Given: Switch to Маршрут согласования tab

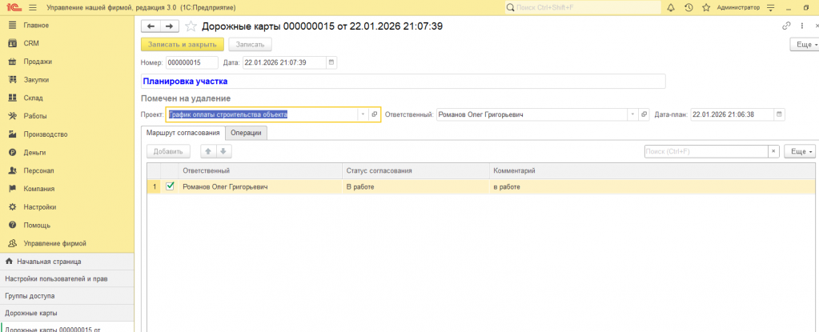Looking at the screenshot, I should tap(183, 133).
